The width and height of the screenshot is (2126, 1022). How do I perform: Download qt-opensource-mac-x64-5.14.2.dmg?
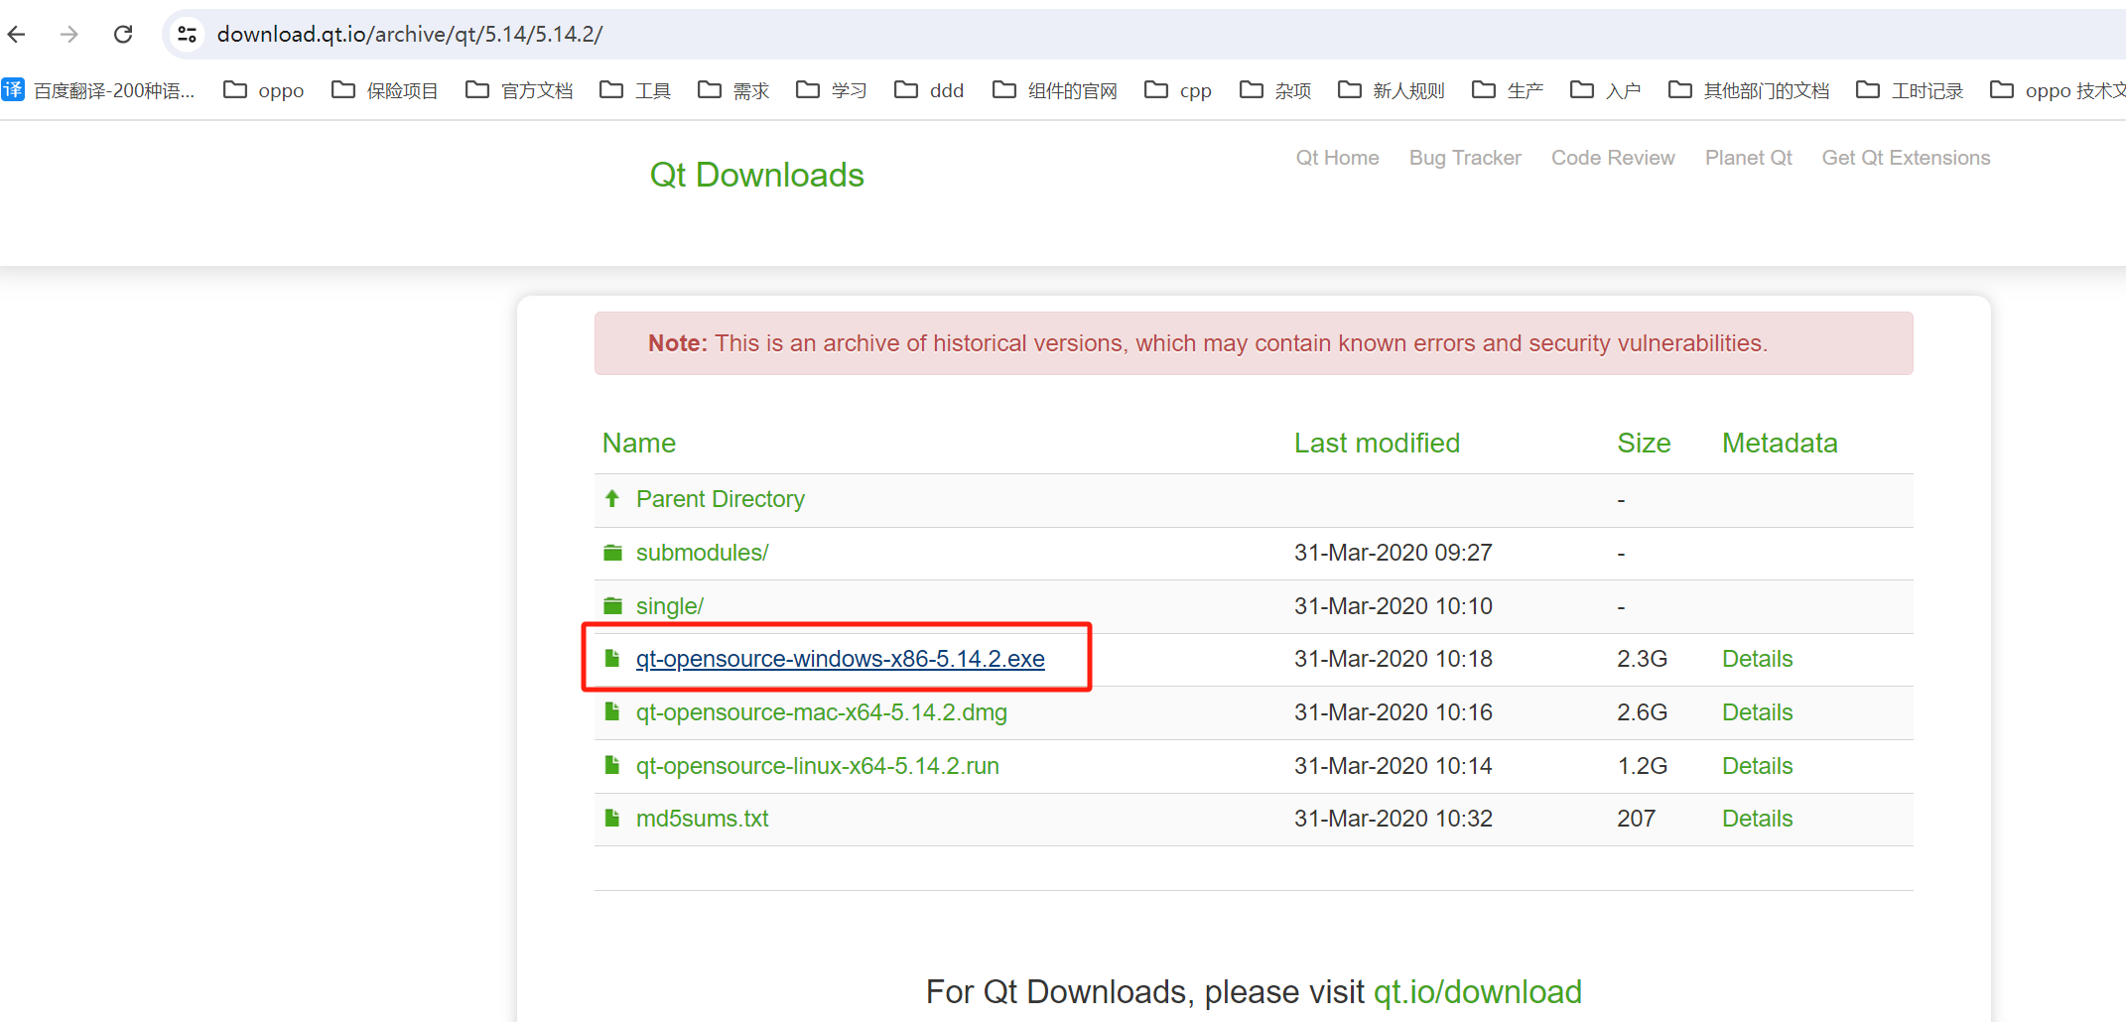click(x=822, y=712)
